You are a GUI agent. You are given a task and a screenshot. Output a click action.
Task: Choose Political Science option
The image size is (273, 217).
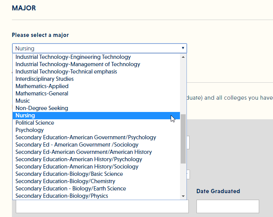[x=35, y=123]
